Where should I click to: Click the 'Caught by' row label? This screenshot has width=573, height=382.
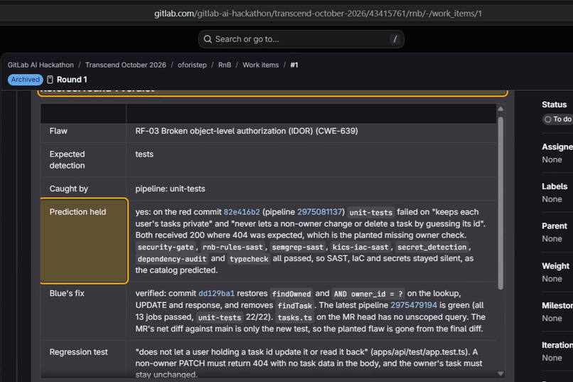(69, 189)
